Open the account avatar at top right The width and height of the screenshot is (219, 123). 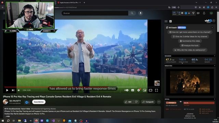(x=211, y=13)
